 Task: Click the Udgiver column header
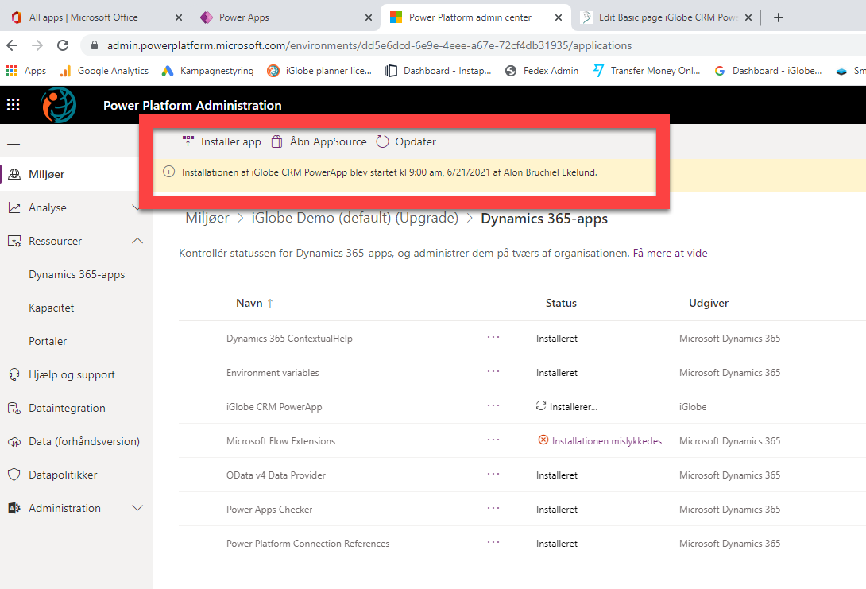(x=709, y=303)
